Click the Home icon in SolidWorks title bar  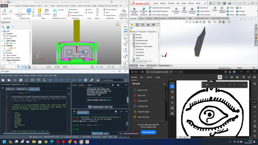point(211,3)
